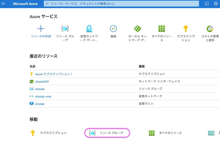
Task: Click the magnifier icon in search bar
Action: click(x=47, y=4)
